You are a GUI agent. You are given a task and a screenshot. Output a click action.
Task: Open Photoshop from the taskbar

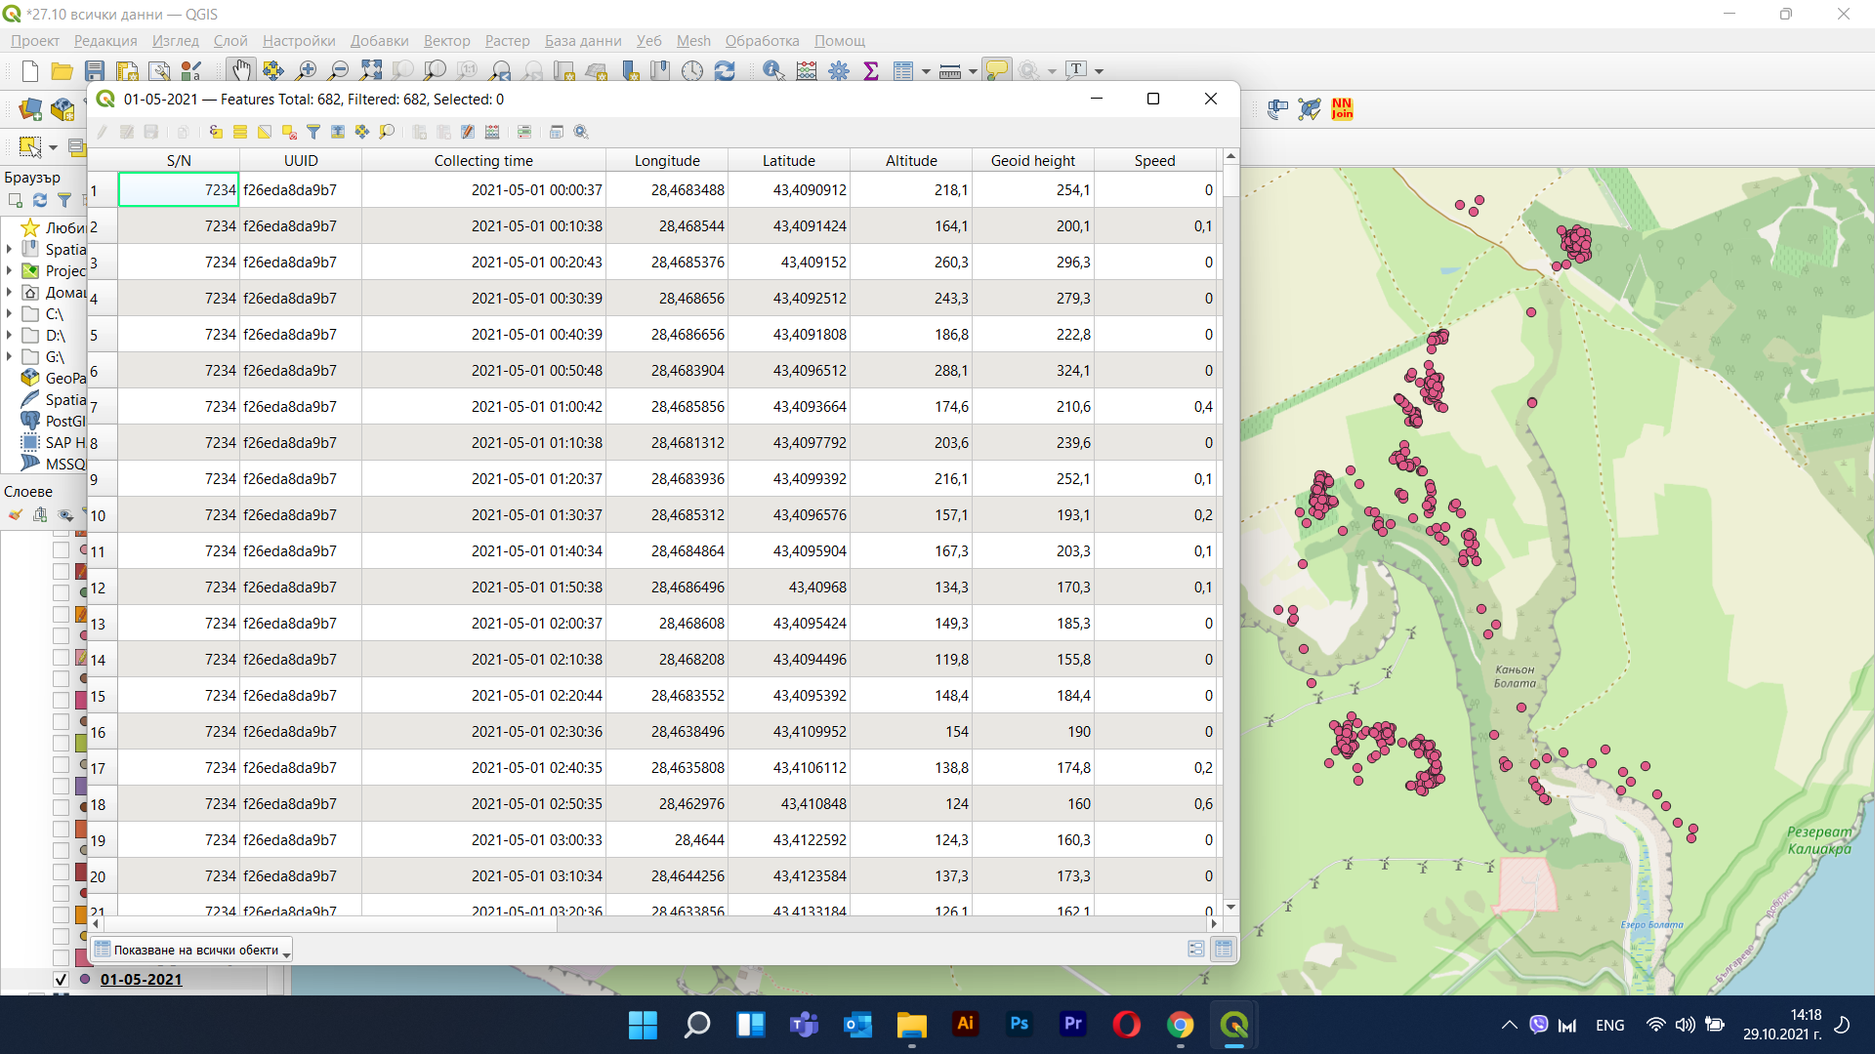pyautogui.click(x=1019, y=1024)
